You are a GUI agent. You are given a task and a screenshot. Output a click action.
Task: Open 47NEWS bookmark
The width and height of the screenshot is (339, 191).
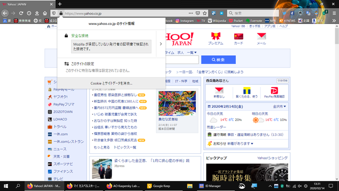click(287, 21)
